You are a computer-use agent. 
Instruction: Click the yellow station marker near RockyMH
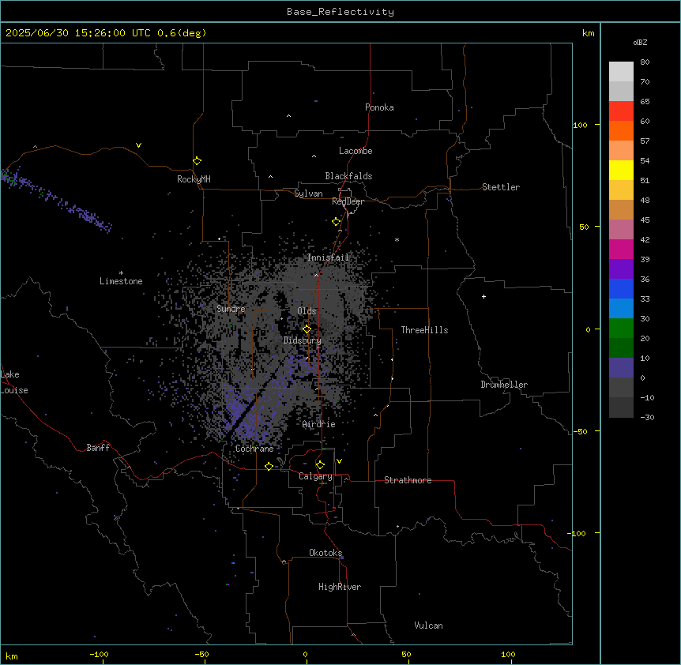pyautogui.click(x=197, y=161)
